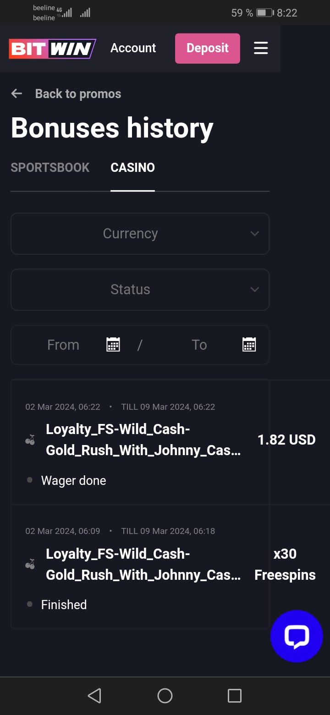The height and width of the screenshot is (715, 330).
Task: Click the From date field
Action: [x=63, y=345]
